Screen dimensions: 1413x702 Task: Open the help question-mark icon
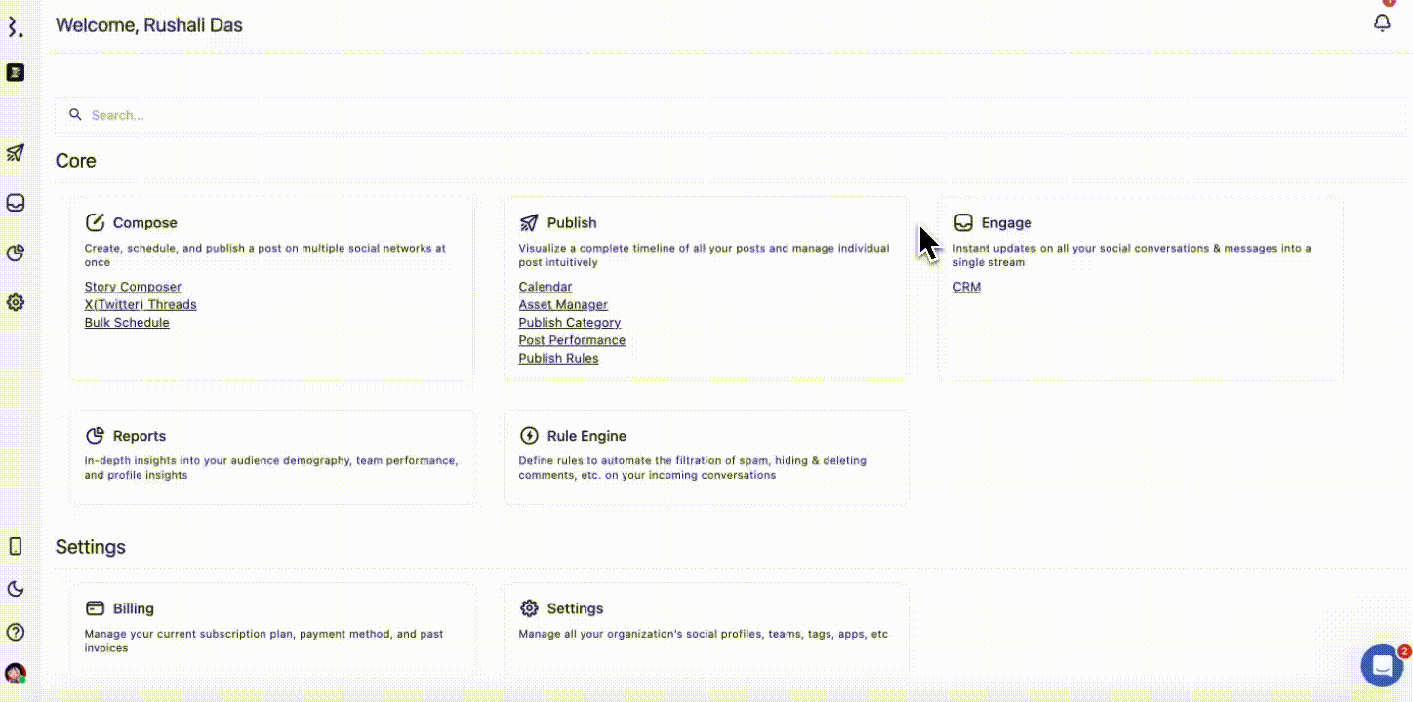(15, 632)
